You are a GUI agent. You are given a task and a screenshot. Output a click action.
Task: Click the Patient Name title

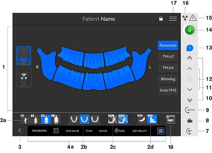tap(99, 19)
